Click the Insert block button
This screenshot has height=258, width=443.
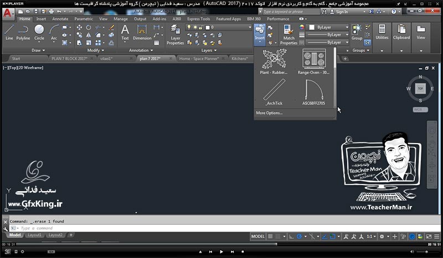(x=260, y=35)
